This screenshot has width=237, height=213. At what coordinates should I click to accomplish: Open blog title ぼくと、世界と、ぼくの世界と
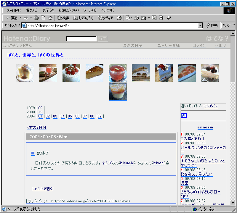tap(36, 55)
